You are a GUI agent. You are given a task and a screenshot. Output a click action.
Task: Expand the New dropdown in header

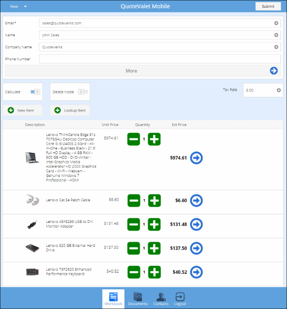click(x=19, y=7)
